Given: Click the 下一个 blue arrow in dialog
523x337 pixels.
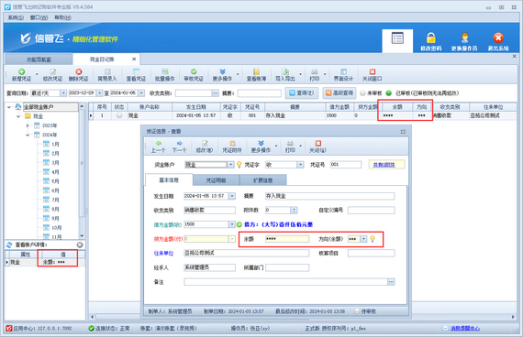Looking at the screenshot, I should [180, 143].
